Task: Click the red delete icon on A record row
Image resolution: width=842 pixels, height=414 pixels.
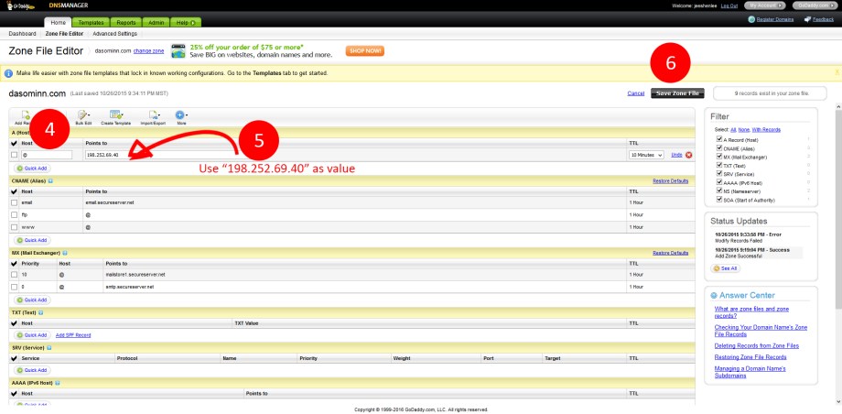Action: tap(688, 155)
